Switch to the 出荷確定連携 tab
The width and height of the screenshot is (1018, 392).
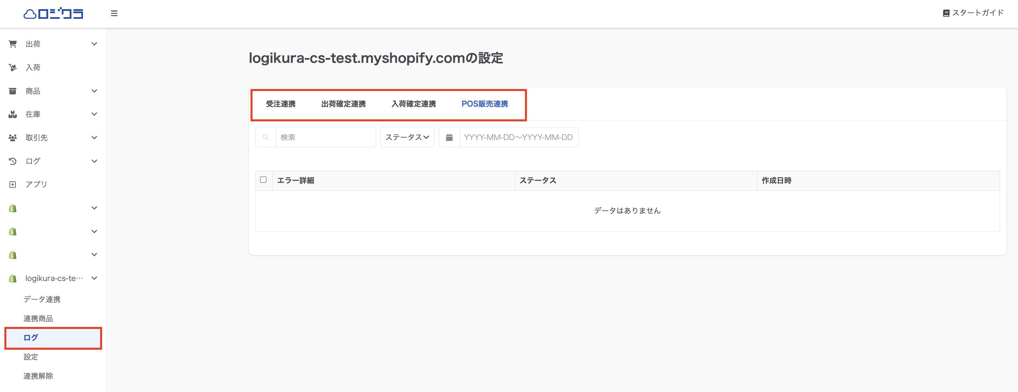point(343,104)
